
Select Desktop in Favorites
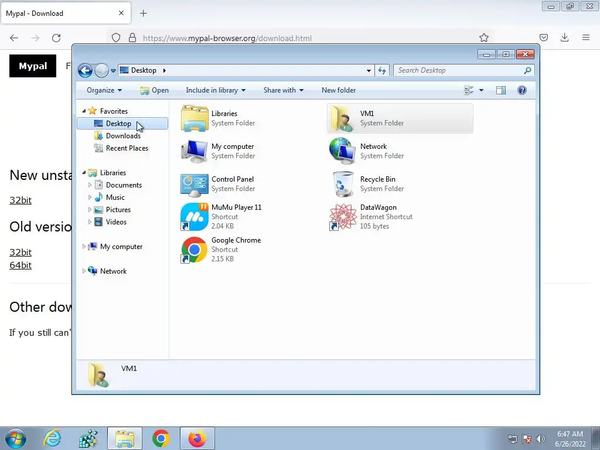click(122, 123)
